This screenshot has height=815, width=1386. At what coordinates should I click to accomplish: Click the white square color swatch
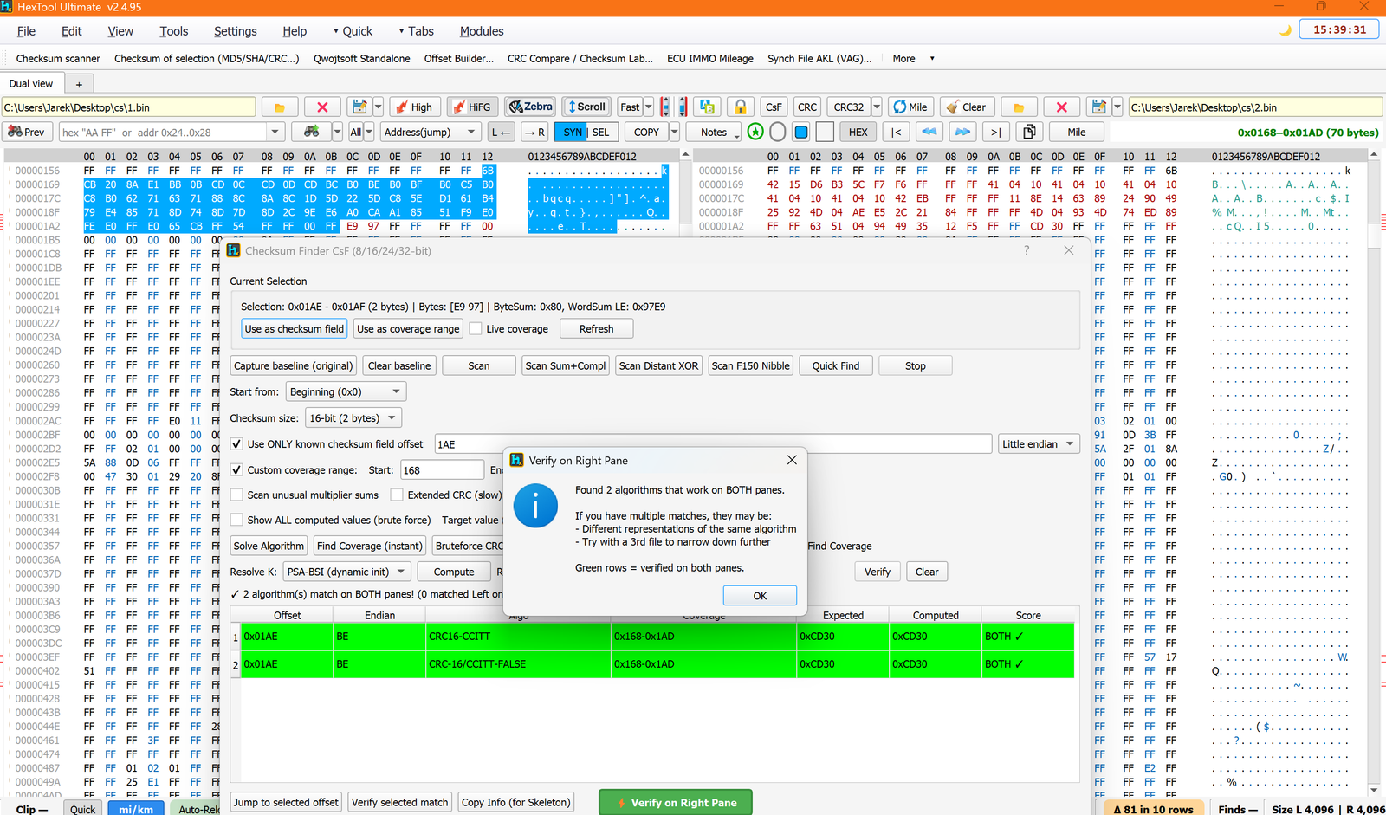click(825, 132)
